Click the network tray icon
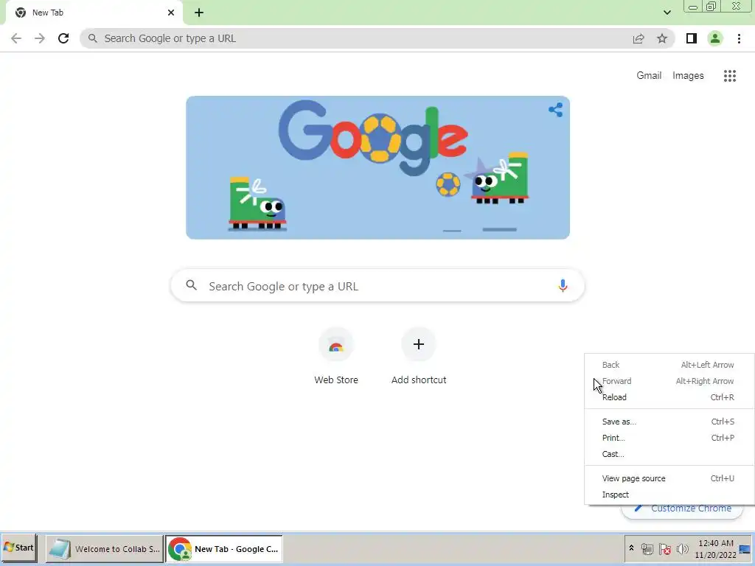 pyautogui.click(x=647, y=548)
